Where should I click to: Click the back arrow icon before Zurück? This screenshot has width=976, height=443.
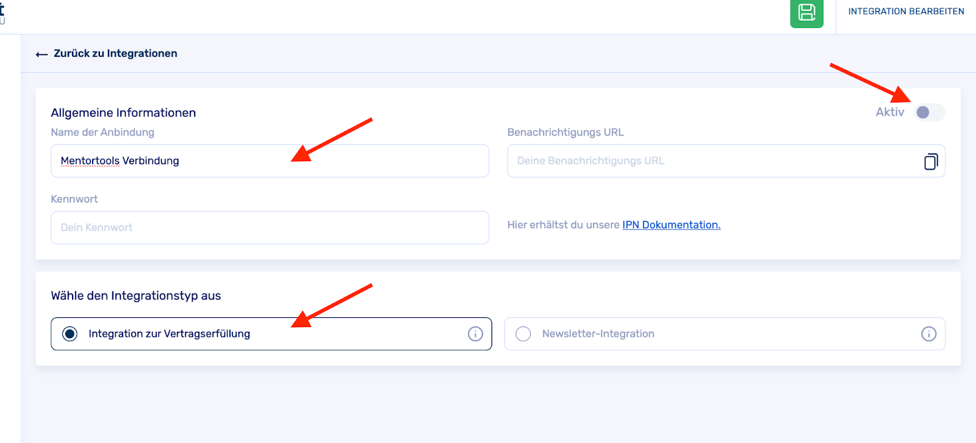click(x=41, y=54)
